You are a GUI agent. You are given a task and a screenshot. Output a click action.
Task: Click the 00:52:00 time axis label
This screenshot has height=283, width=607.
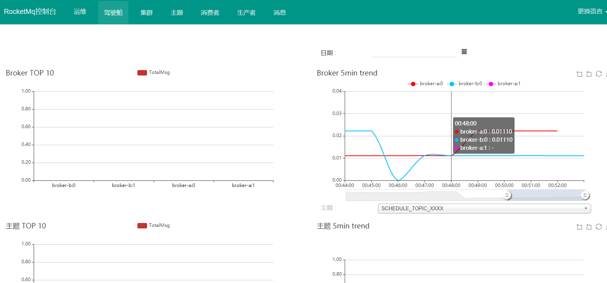click(557, 185)
